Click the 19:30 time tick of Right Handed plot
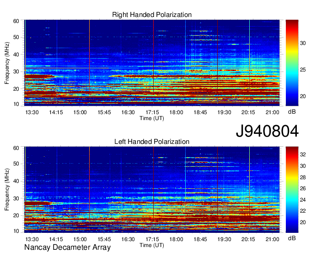Viewport: 311px width, 253px height. 224,112
